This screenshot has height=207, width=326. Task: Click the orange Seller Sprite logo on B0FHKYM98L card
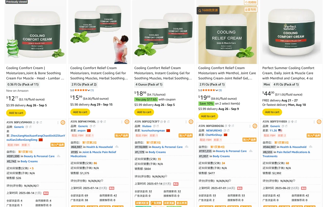[127, 122]
